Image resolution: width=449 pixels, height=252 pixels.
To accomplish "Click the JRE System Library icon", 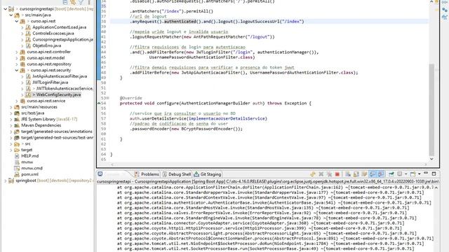I will tap(17, 119).
